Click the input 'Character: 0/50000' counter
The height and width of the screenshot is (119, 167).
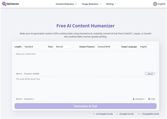[31, 74]
